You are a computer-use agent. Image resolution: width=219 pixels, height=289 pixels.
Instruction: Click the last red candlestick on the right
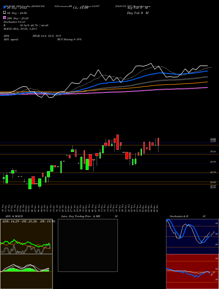(159, 142)
